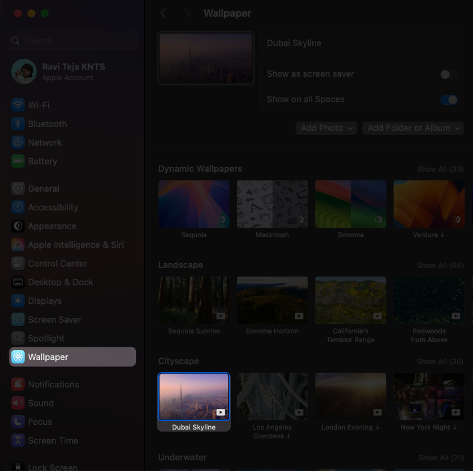The image size is (473, 471).
Task: Click the Cityscape section heading
Action: pos(179,361)
